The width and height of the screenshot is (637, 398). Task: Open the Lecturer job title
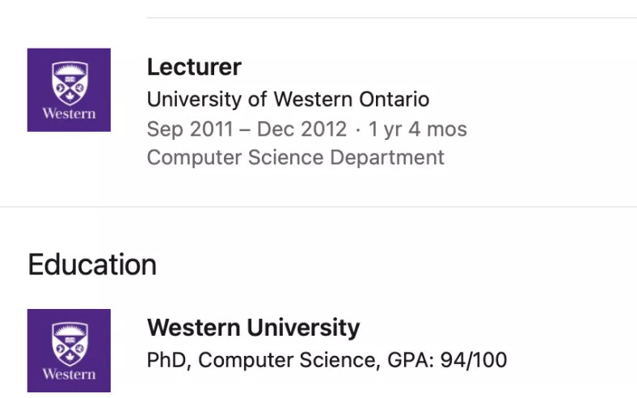pos(194,67)
